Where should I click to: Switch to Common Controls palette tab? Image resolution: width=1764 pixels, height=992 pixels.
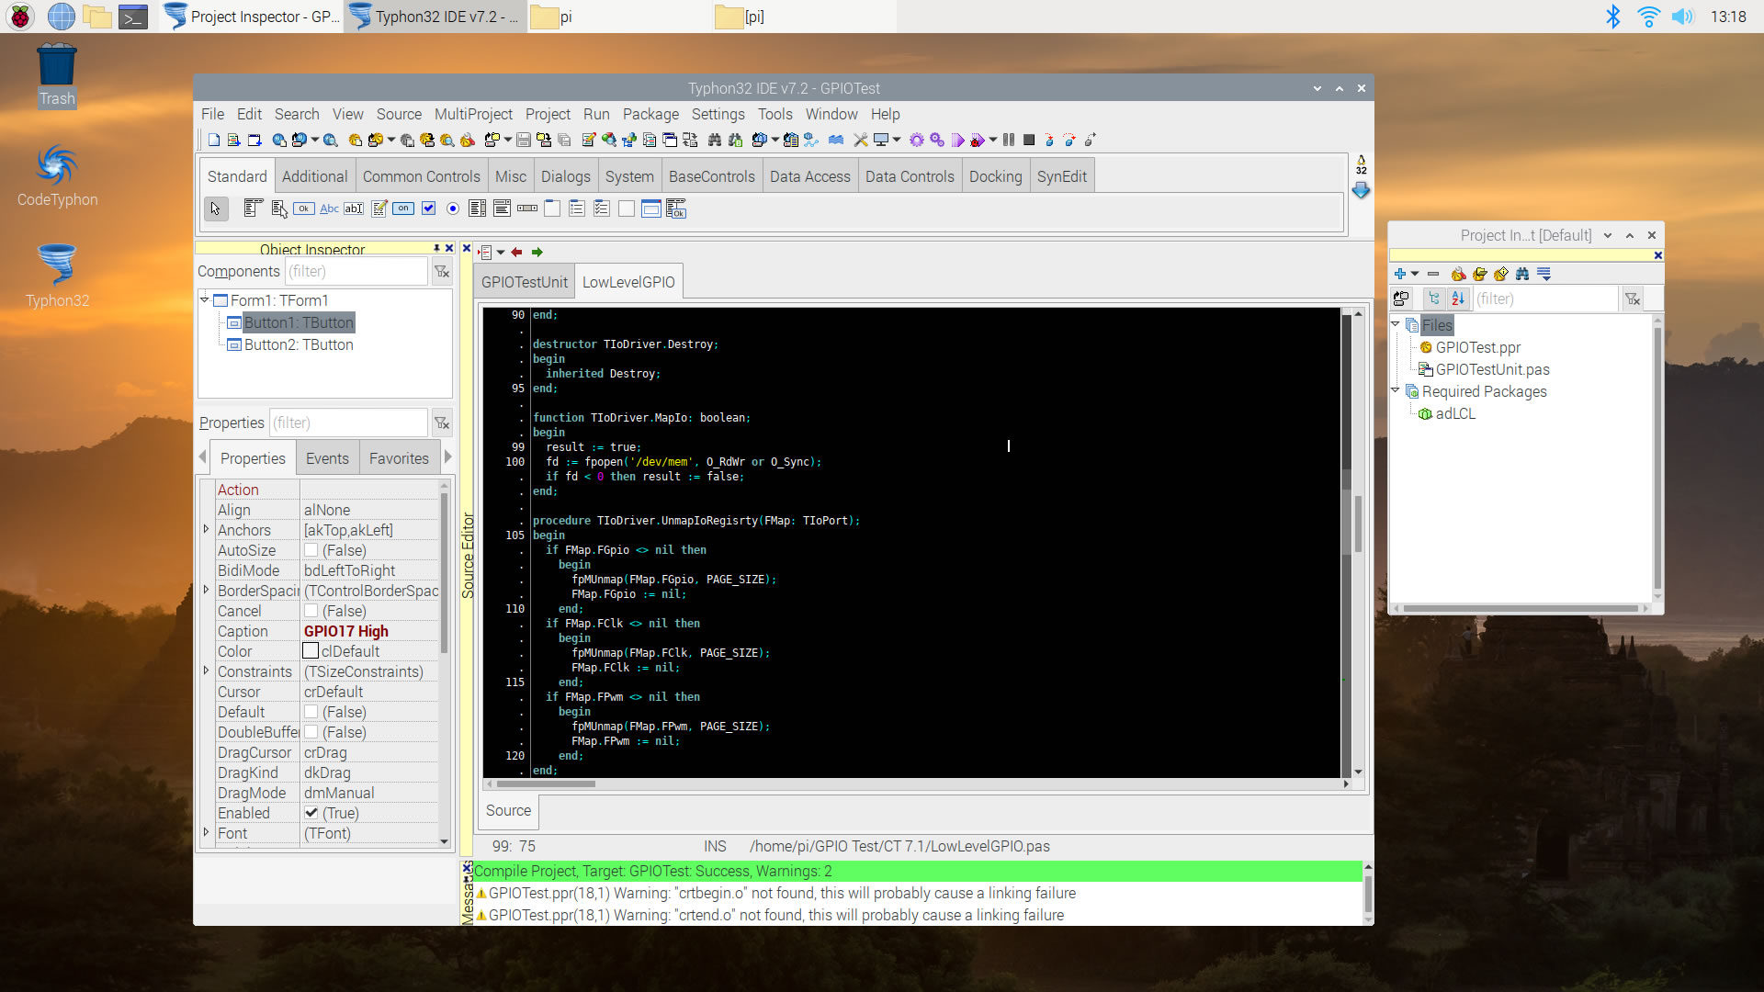pos(421,176)
